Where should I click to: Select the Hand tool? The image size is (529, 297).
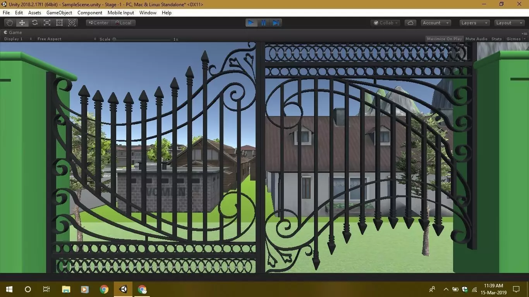point(9,23)
